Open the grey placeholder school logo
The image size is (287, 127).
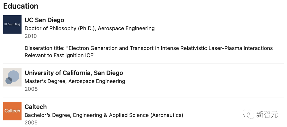point(12,77)
